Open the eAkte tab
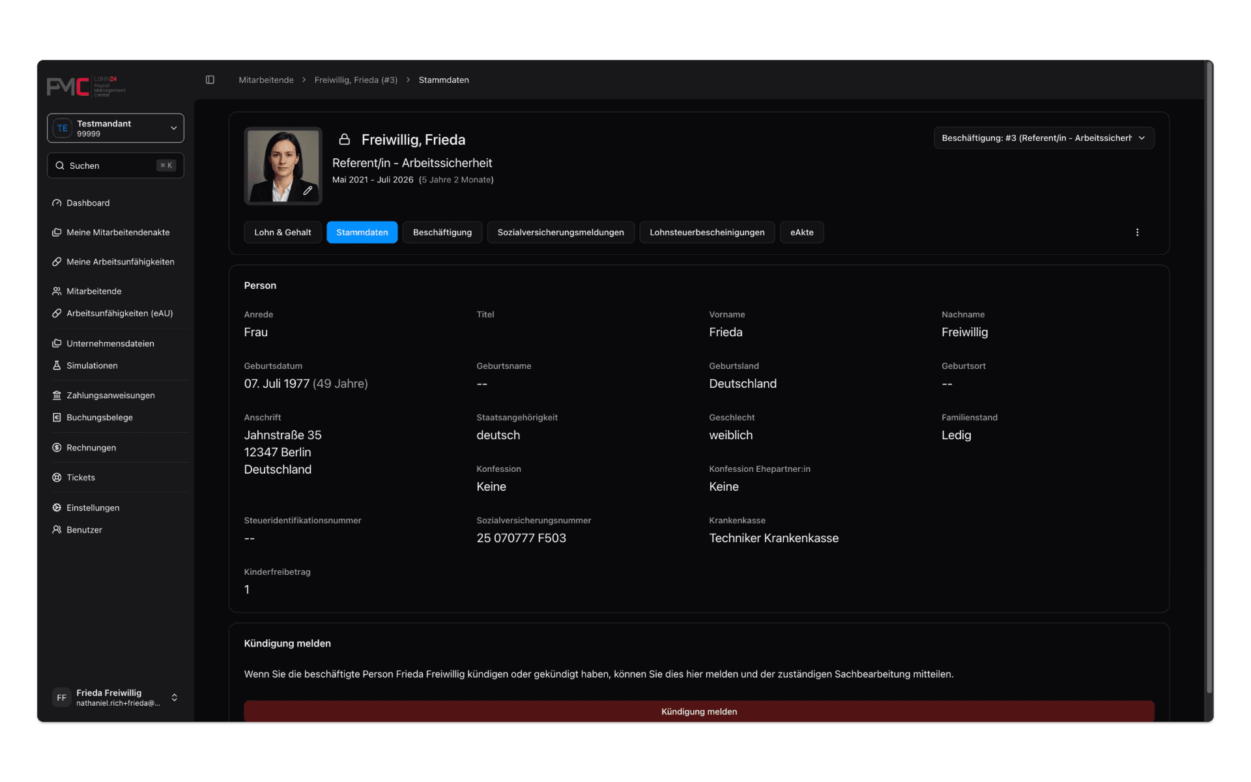 pos(801,233)
